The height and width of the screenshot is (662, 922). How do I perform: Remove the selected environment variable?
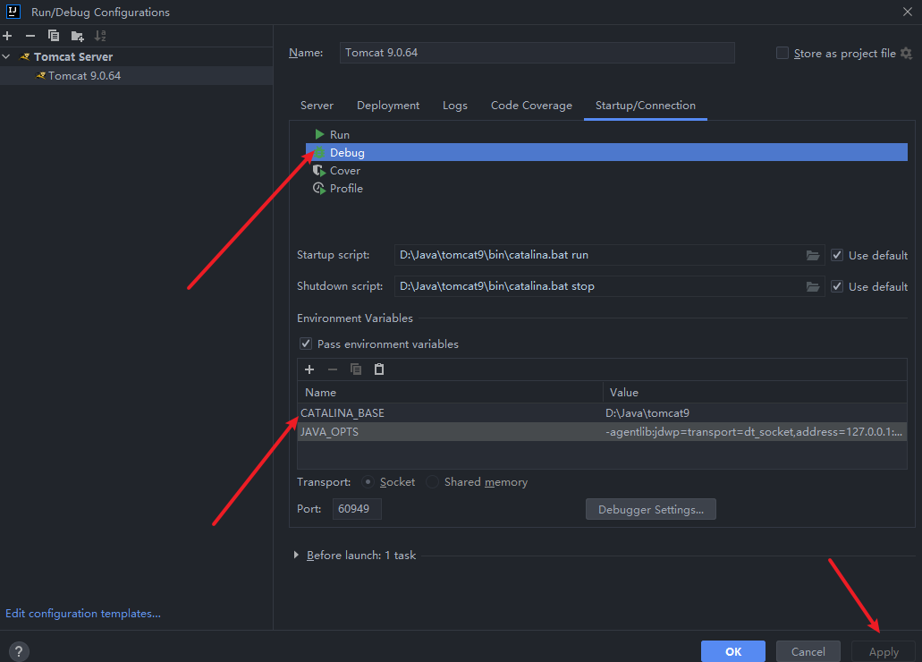[333, 369]
